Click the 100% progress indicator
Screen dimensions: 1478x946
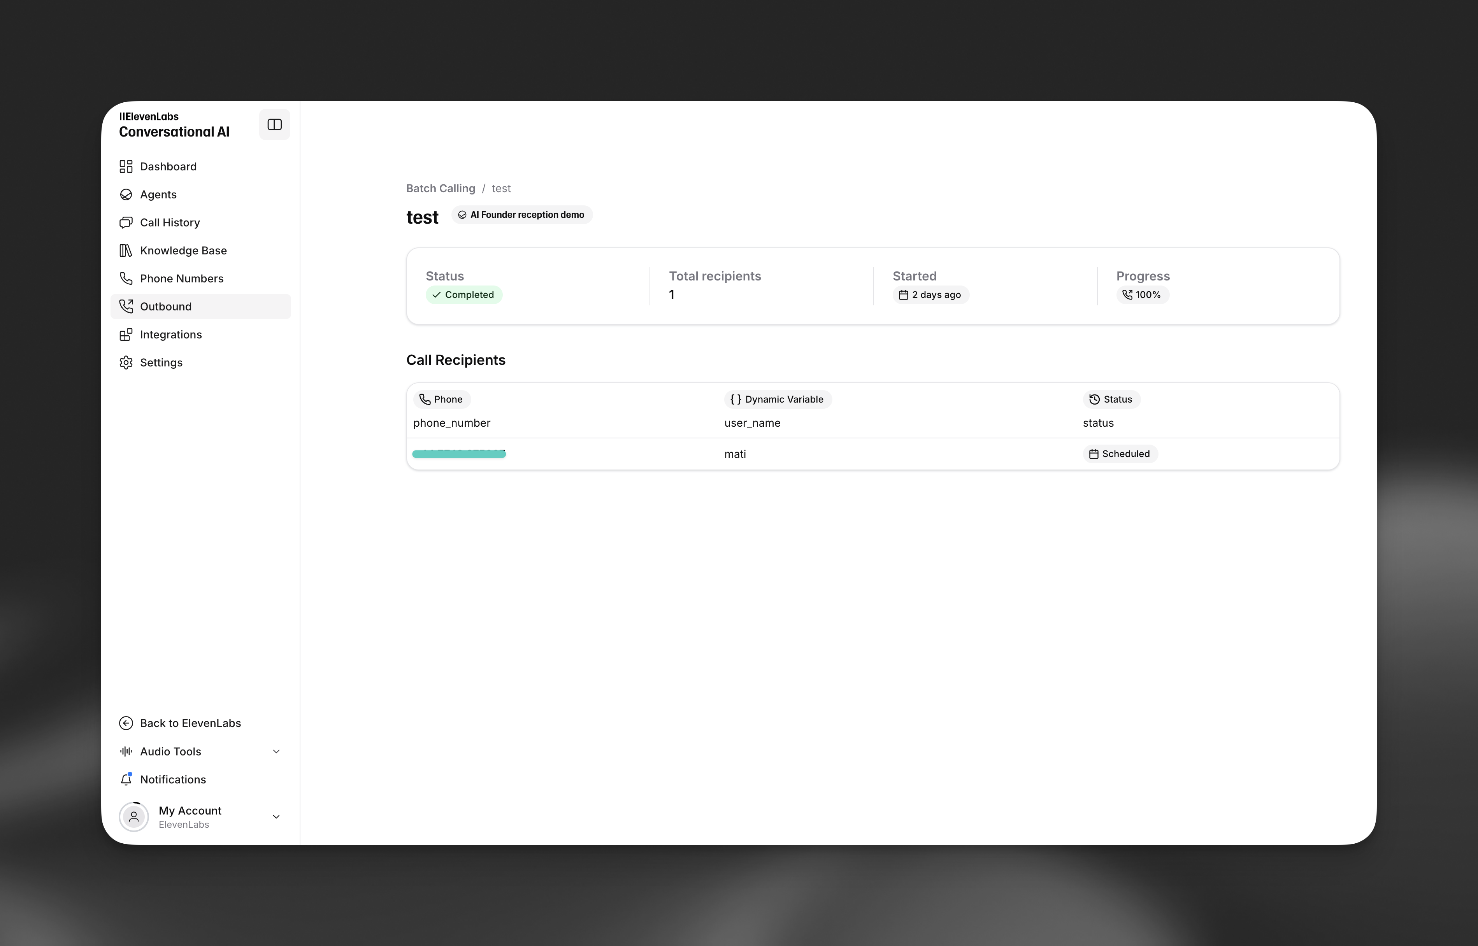(x=1142, y=294)
